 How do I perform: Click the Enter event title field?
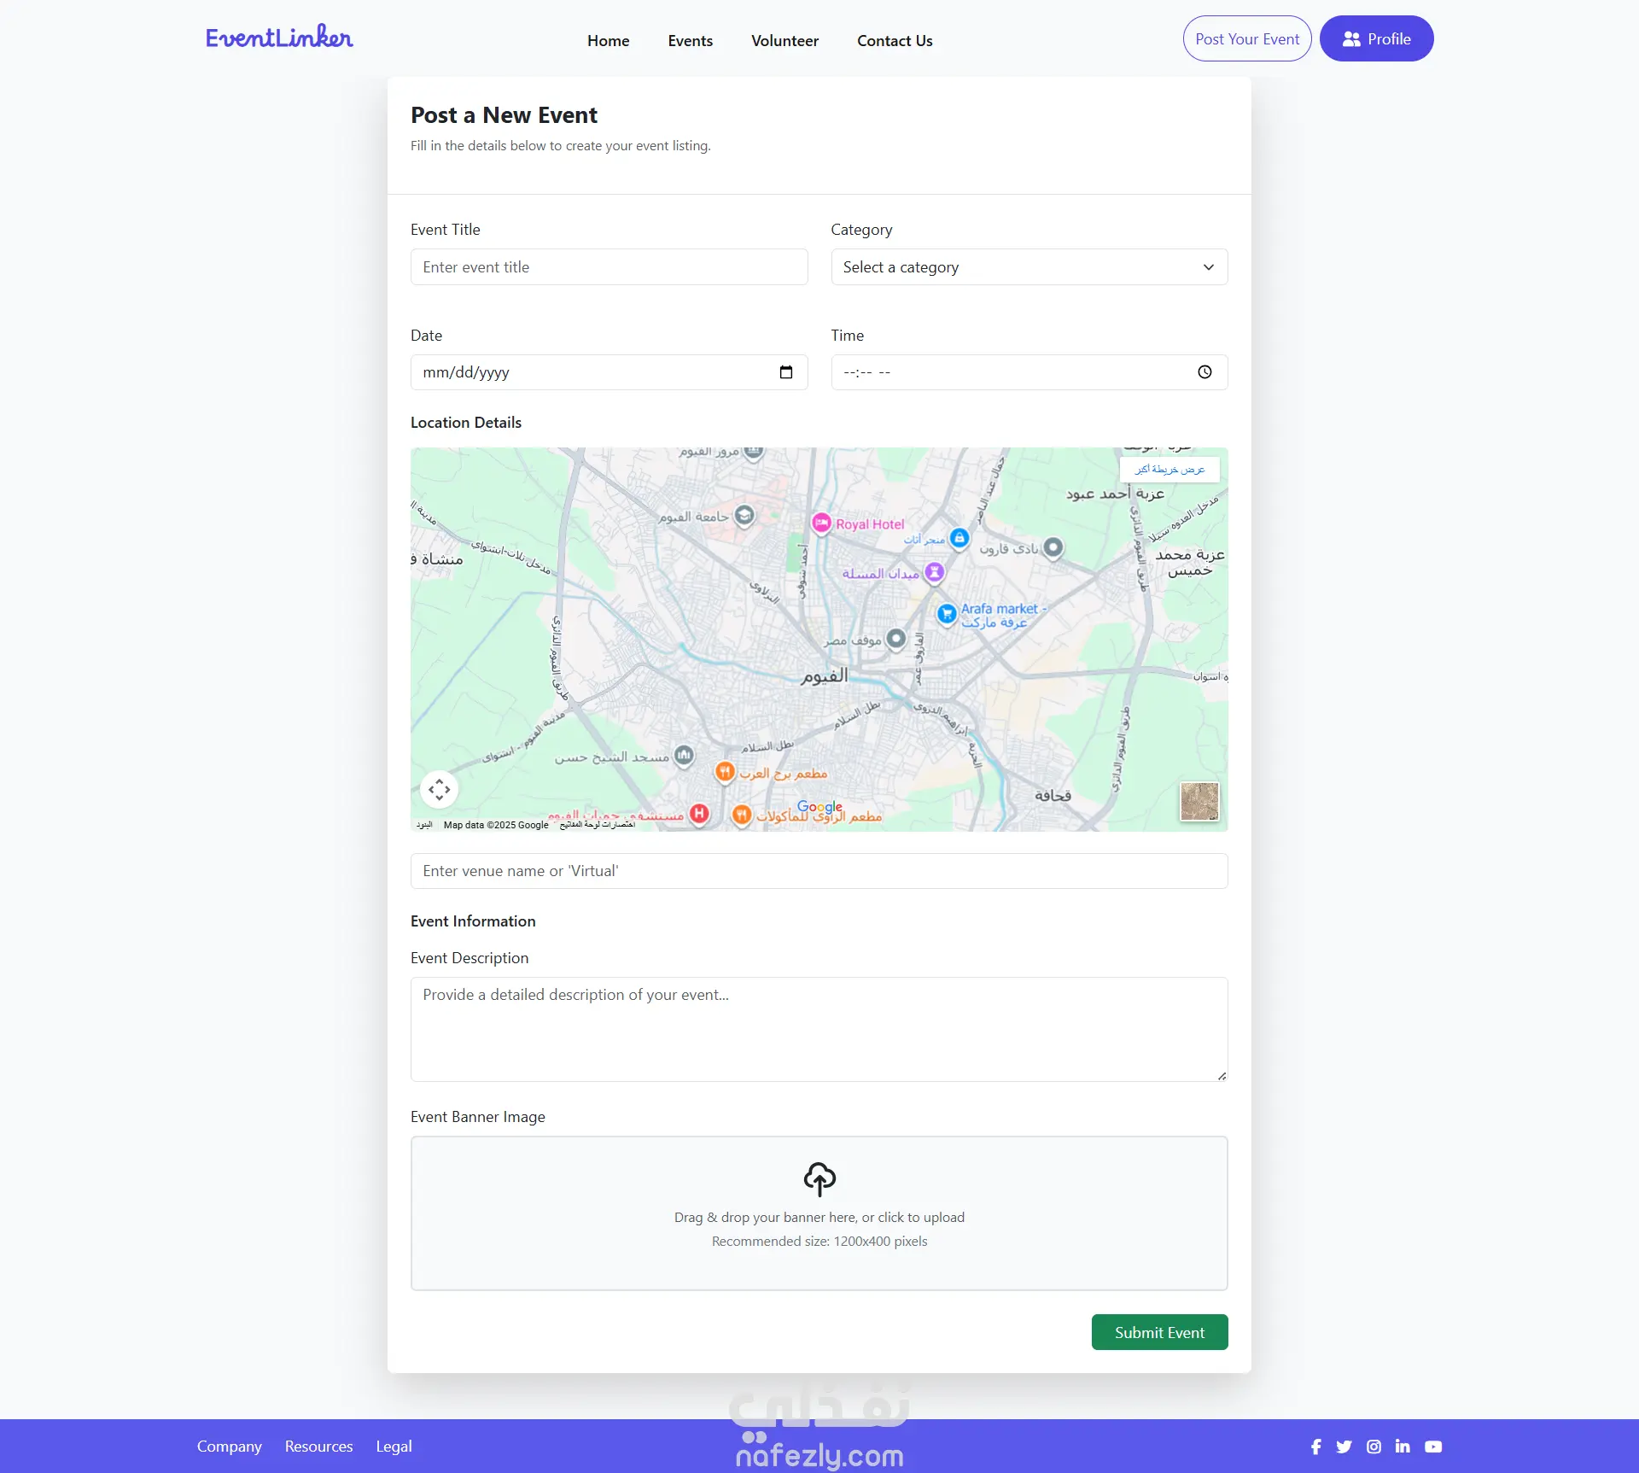point(609,267)
